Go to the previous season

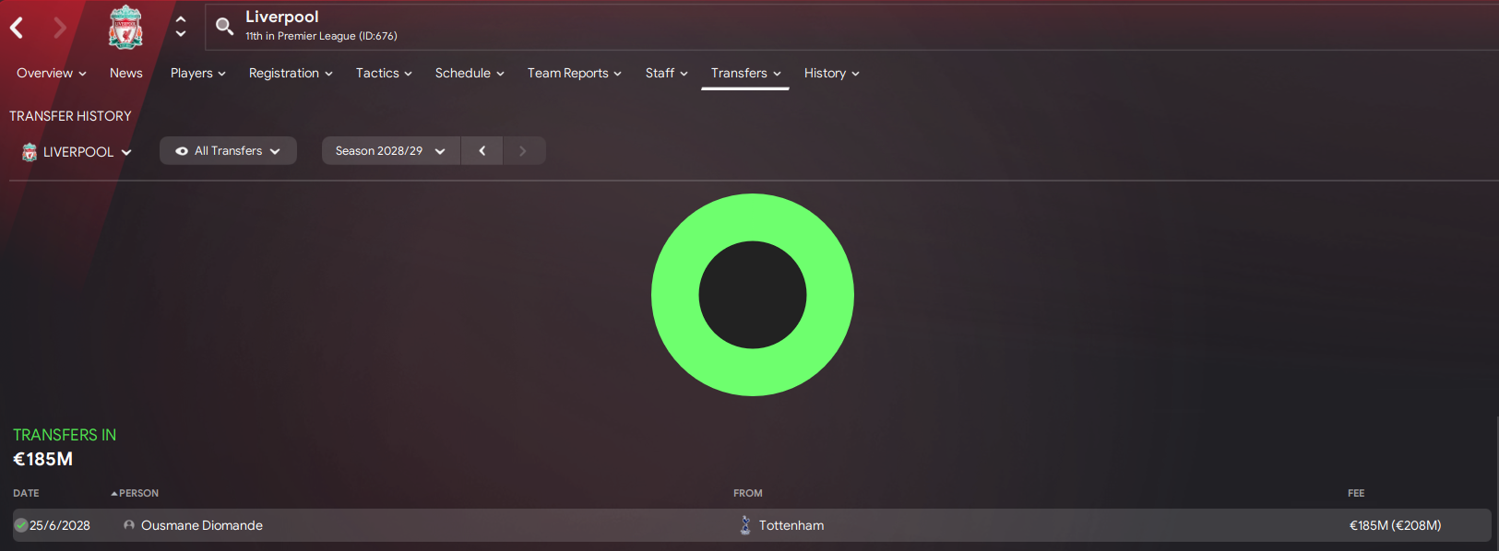tap(482, 151)
